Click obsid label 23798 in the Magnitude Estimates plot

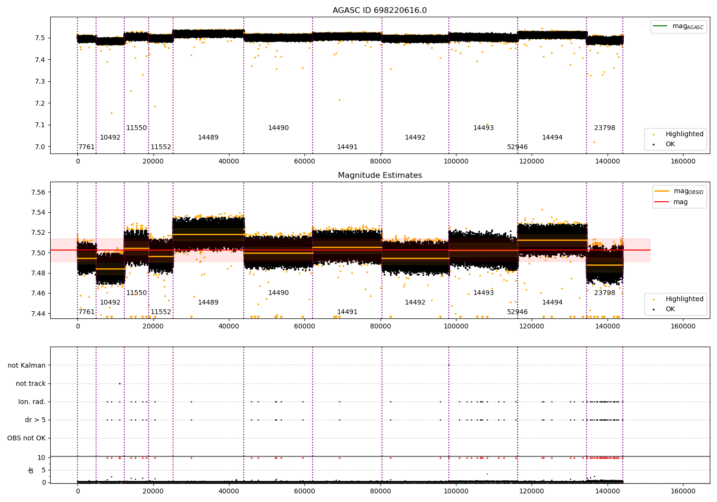coord(605,293)
